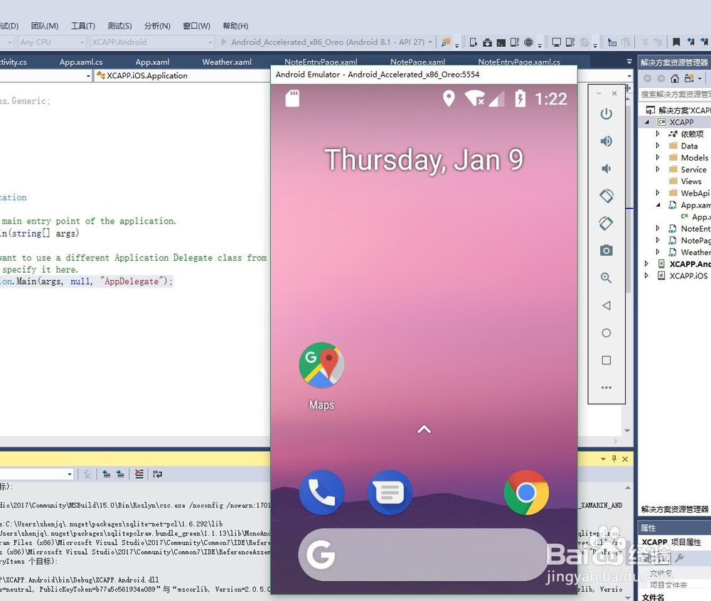
Task: Open emulator extended controls (three dots)
Action: coord(606,388)
